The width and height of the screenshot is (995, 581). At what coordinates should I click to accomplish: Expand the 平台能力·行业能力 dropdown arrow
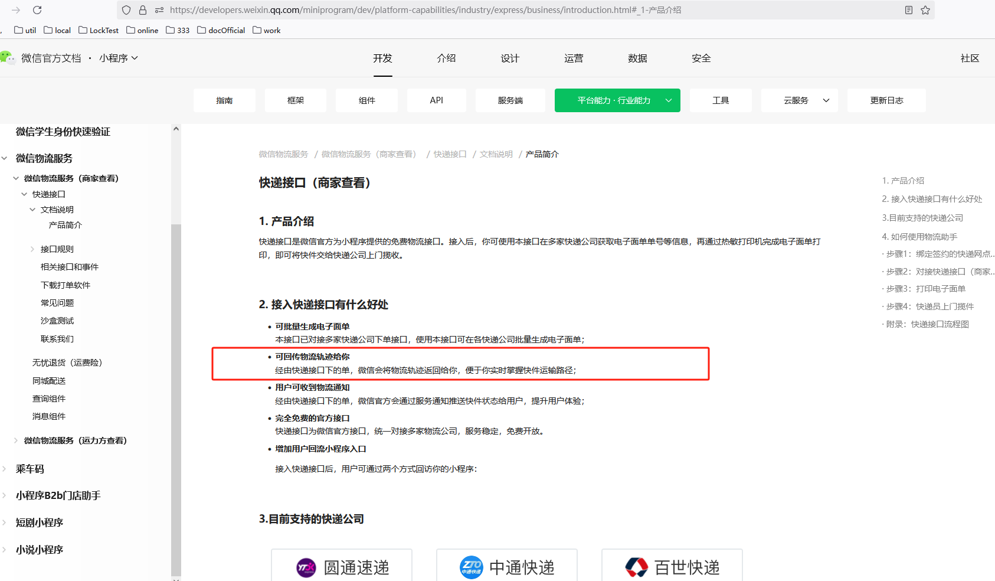tap(669, 100)
